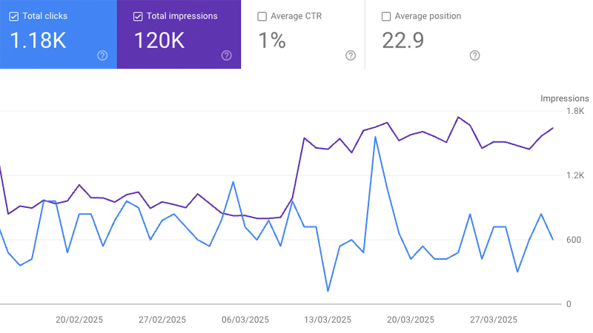Click the 1.18K total clicks value
593x333 pixels.
(38, 40)
